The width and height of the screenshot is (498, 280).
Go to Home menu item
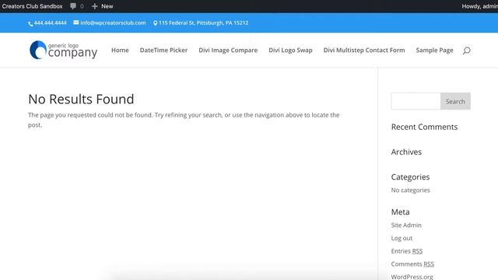click(x=120, y=50)
